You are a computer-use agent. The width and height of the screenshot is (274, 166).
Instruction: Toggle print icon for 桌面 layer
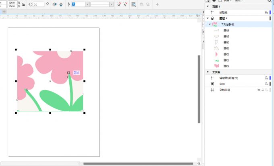(266, 84)
